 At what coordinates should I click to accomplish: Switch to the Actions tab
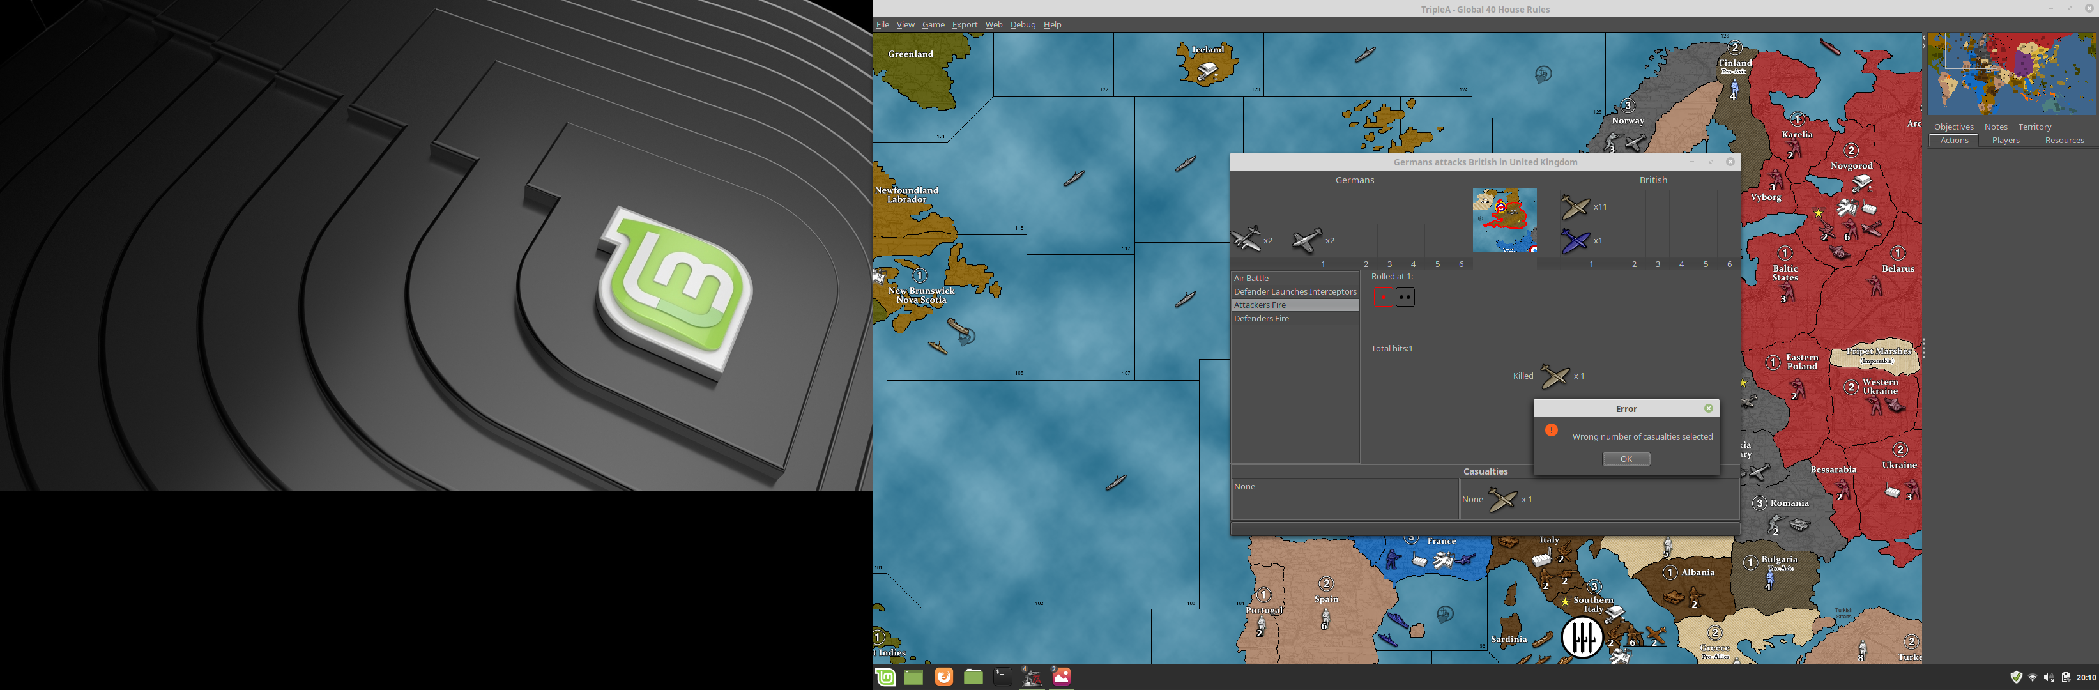pyautogui.click(x=1953, y=140)
